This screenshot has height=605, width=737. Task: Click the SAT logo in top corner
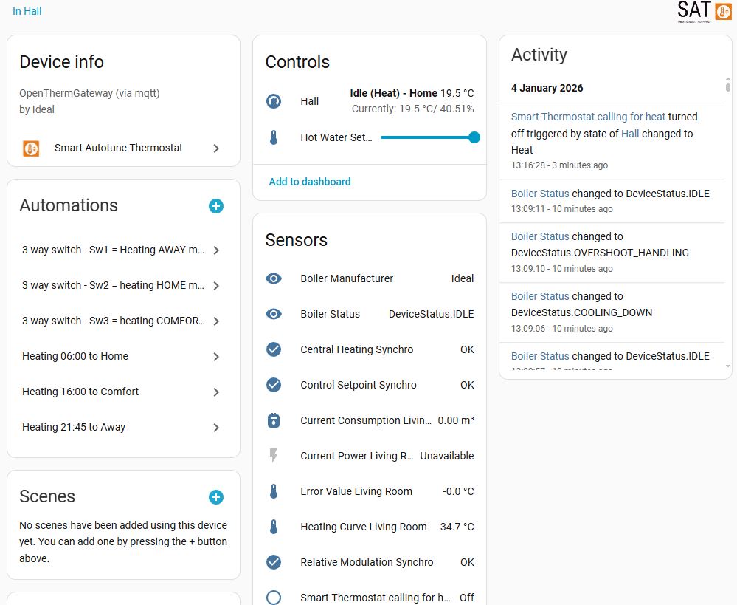(704, 12)
